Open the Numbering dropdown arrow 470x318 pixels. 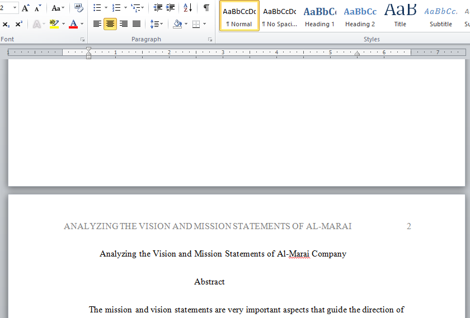(125, 8)
